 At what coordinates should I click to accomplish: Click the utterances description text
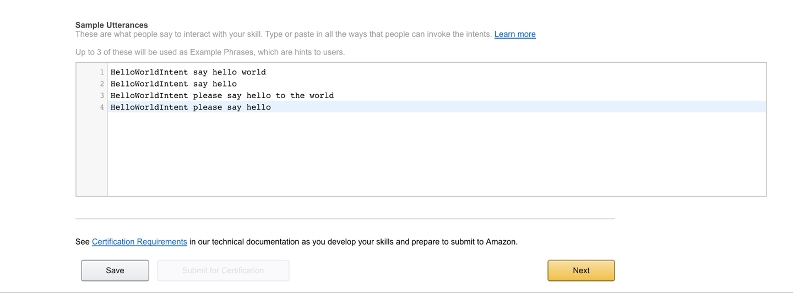(x=284, y=34)
